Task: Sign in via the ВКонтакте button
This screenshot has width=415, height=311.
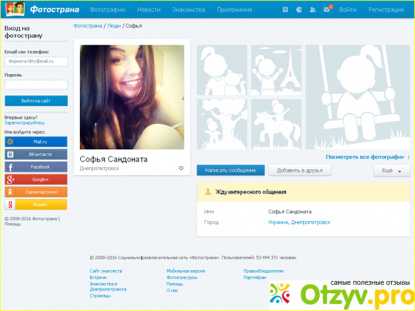Action: [36, 154]
